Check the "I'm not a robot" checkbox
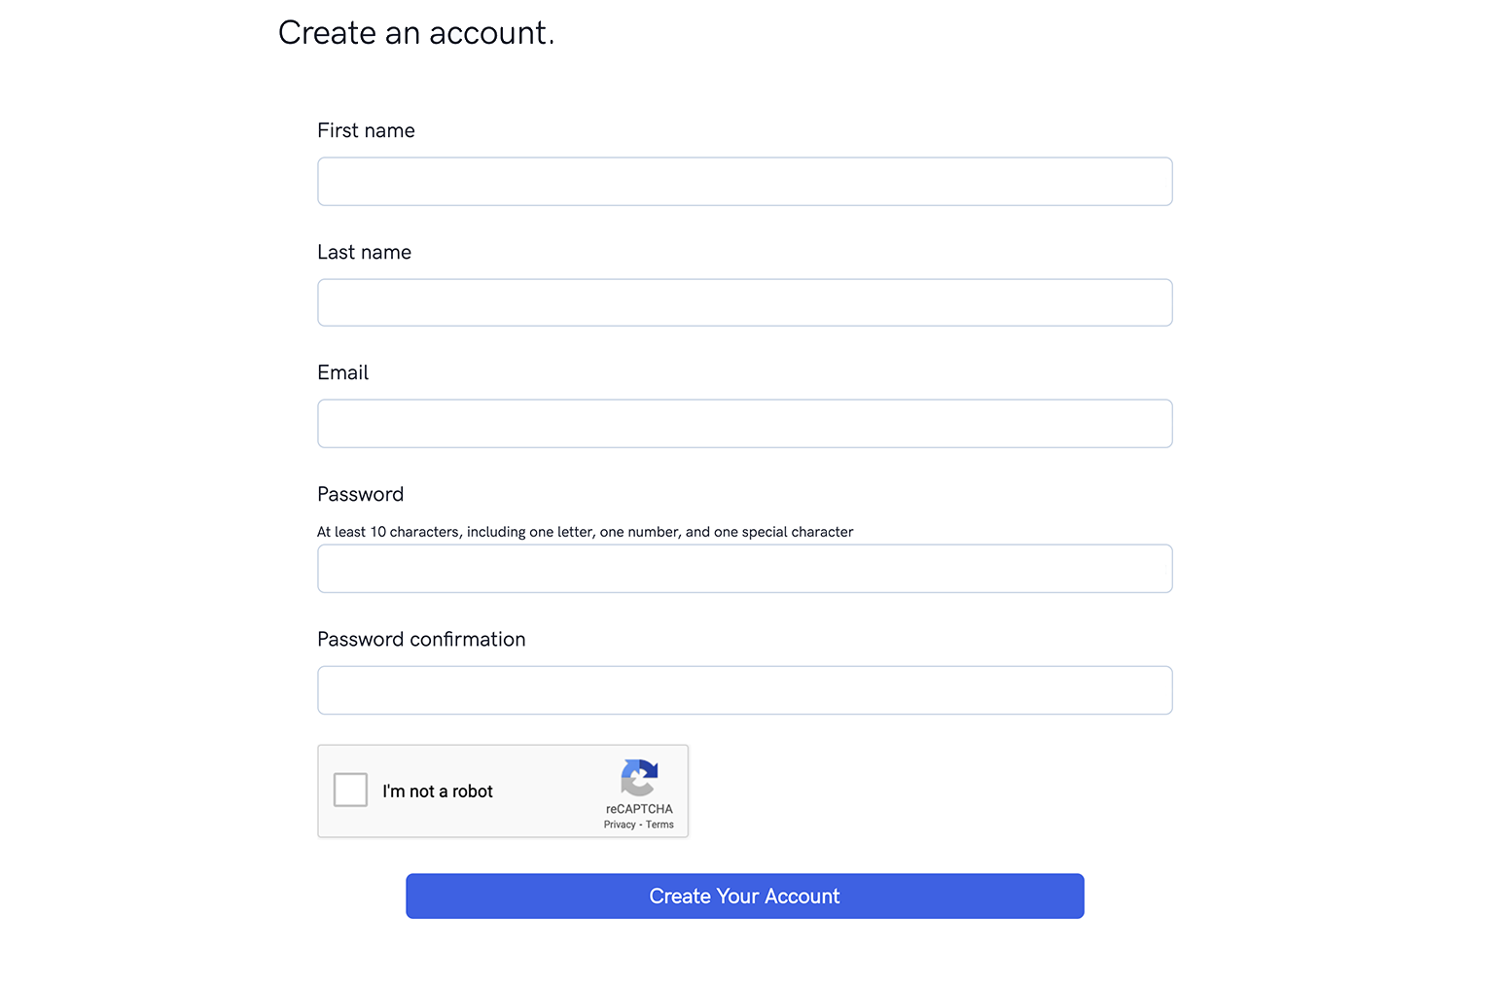Screen dimensions: 1498x984 click(349, 791)
